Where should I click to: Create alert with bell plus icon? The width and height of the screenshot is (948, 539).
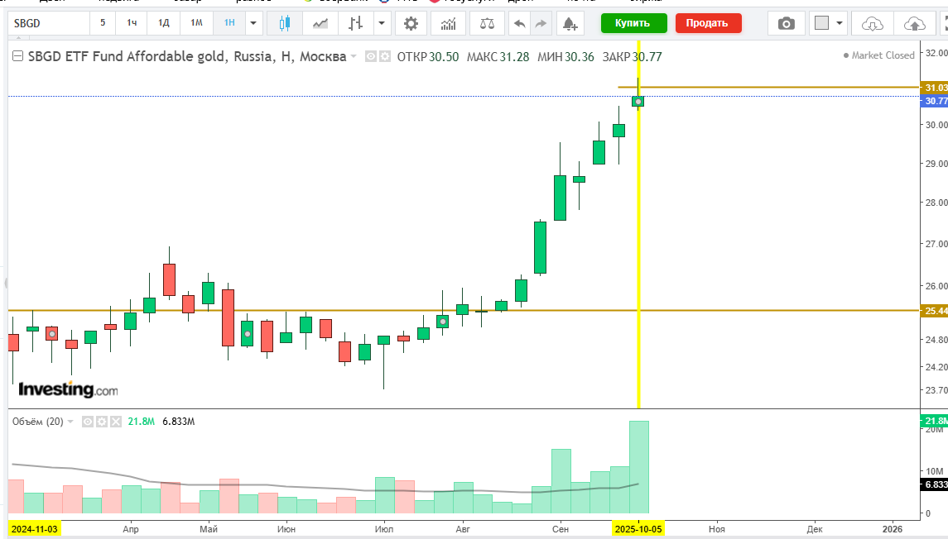click(x=570, y=23)
